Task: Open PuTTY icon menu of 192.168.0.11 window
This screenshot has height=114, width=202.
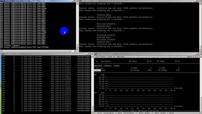Action: (x=80, y=1)
